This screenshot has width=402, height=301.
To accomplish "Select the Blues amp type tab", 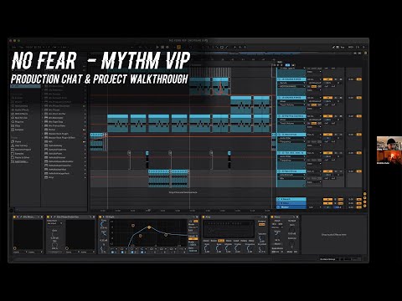I will 221,241.
